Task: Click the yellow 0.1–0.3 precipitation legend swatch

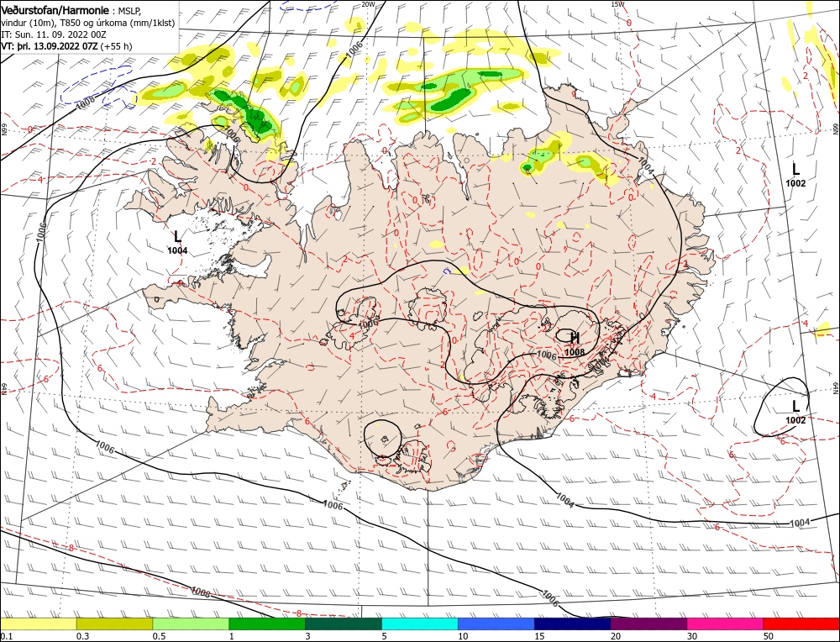Action: (38, 624)
